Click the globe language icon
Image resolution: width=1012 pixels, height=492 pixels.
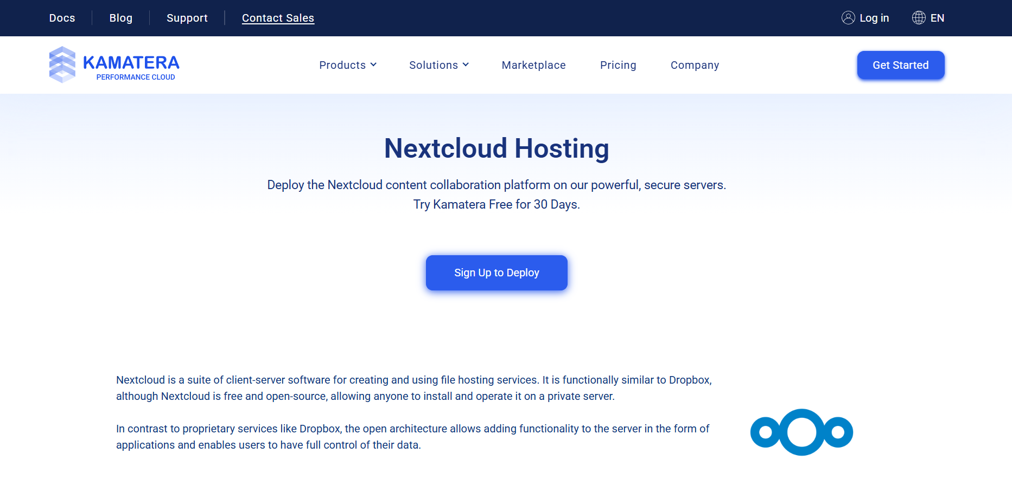click(x=919, y=18)
